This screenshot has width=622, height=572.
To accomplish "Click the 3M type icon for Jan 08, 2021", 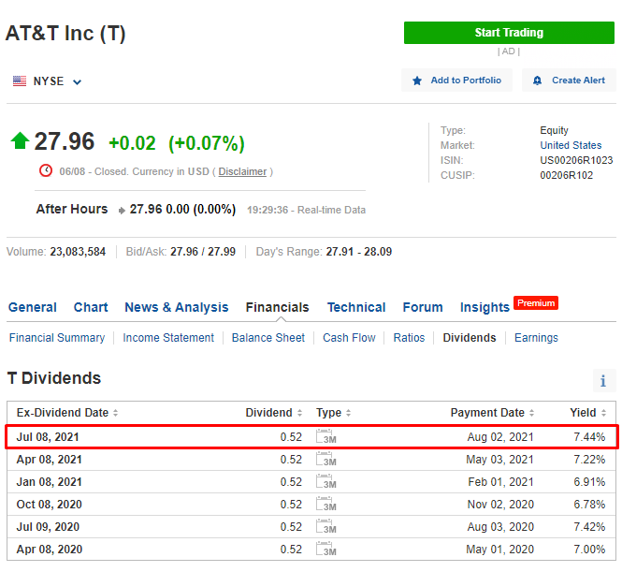I will [x=326, y=481].
